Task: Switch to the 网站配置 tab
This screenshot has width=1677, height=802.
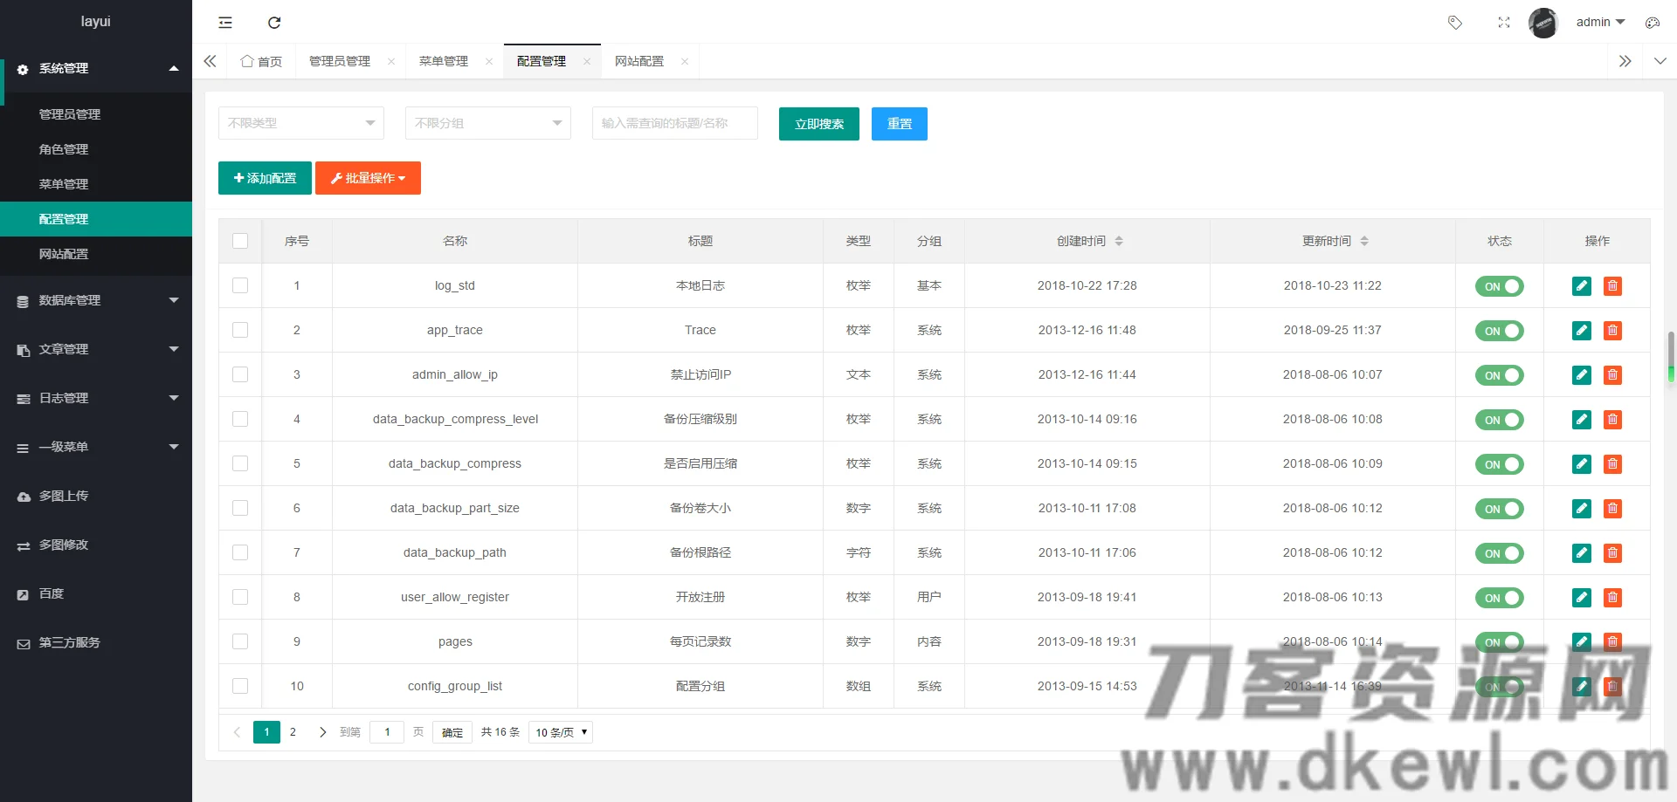Action: (x=637, y=61)
